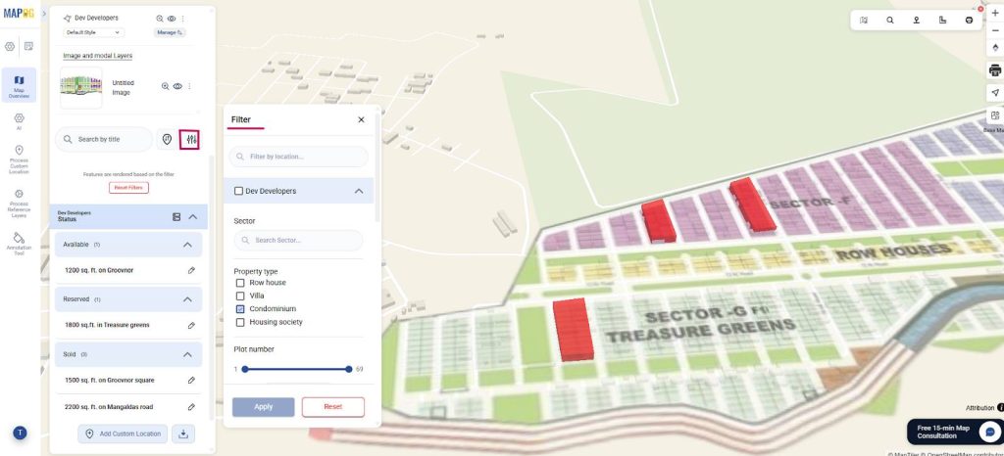
Task: Zoom to the Dev Developers layer
Action: click(160, 19)
